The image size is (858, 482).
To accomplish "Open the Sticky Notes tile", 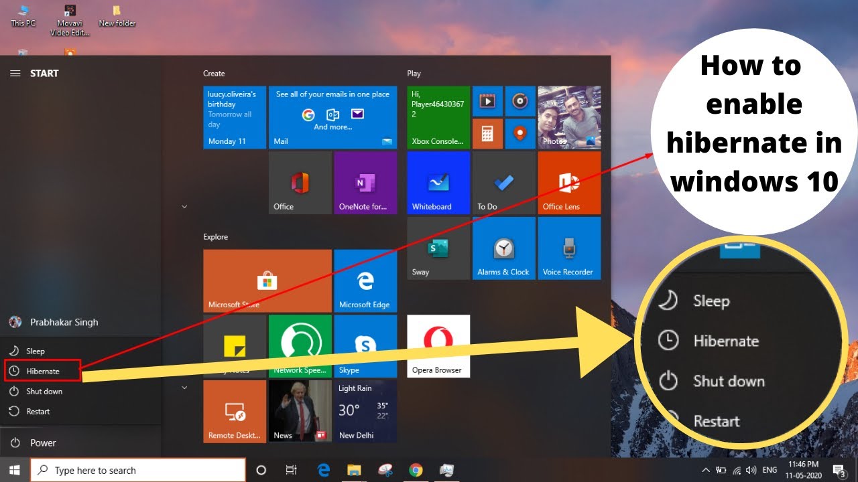I will click(x=235, y=347).
